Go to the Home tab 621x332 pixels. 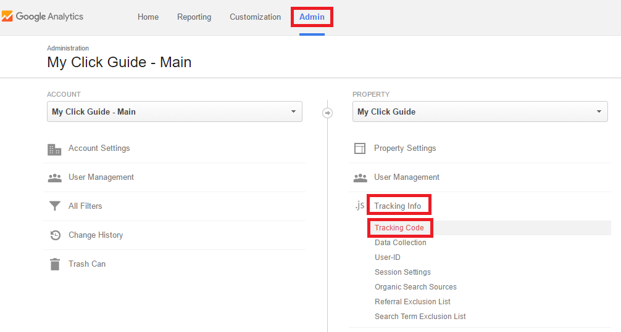tap(148, 17)
